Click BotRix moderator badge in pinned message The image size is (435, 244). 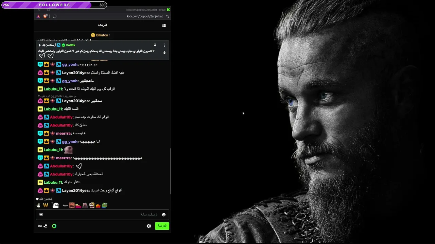(58, 45)
